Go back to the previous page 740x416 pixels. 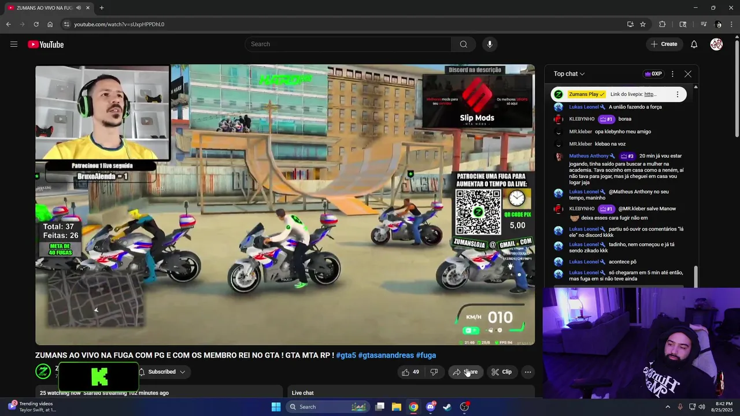pyautogui.click(x=8, y=24)
